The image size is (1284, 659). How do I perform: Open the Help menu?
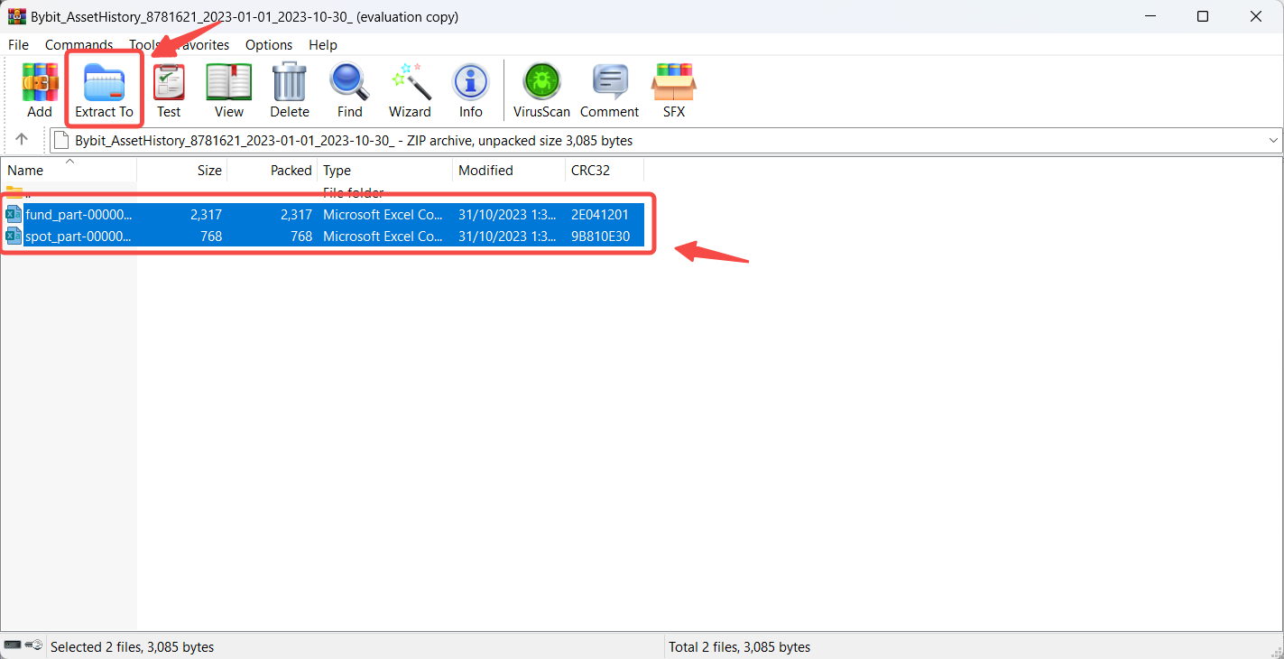point(322,45)
